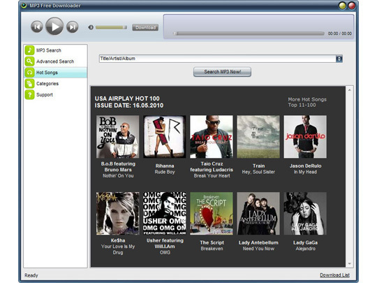Click the Hot Songs headphones icon

(29, 73)
